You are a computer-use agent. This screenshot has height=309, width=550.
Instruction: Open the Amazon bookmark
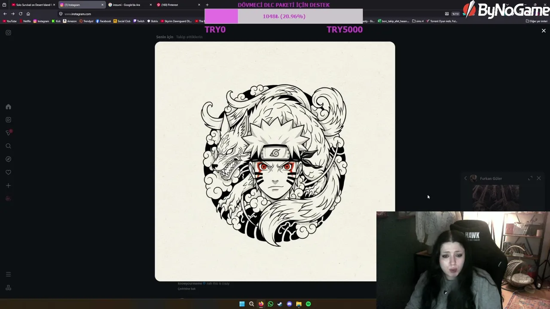click(70, 21)
